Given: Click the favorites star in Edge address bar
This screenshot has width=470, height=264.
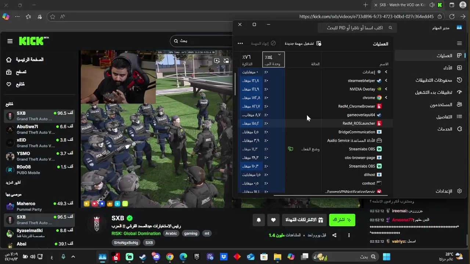Looking at the screenshot, I should click(53, 16).
